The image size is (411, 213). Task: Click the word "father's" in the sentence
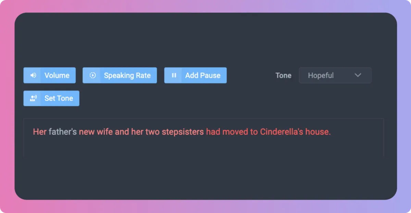pos(63,132)
